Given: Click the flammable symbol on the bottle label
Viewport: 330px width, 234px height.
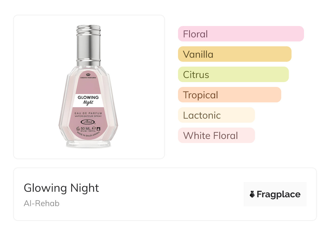Looking at the screenshot, I should pos(98,129).
